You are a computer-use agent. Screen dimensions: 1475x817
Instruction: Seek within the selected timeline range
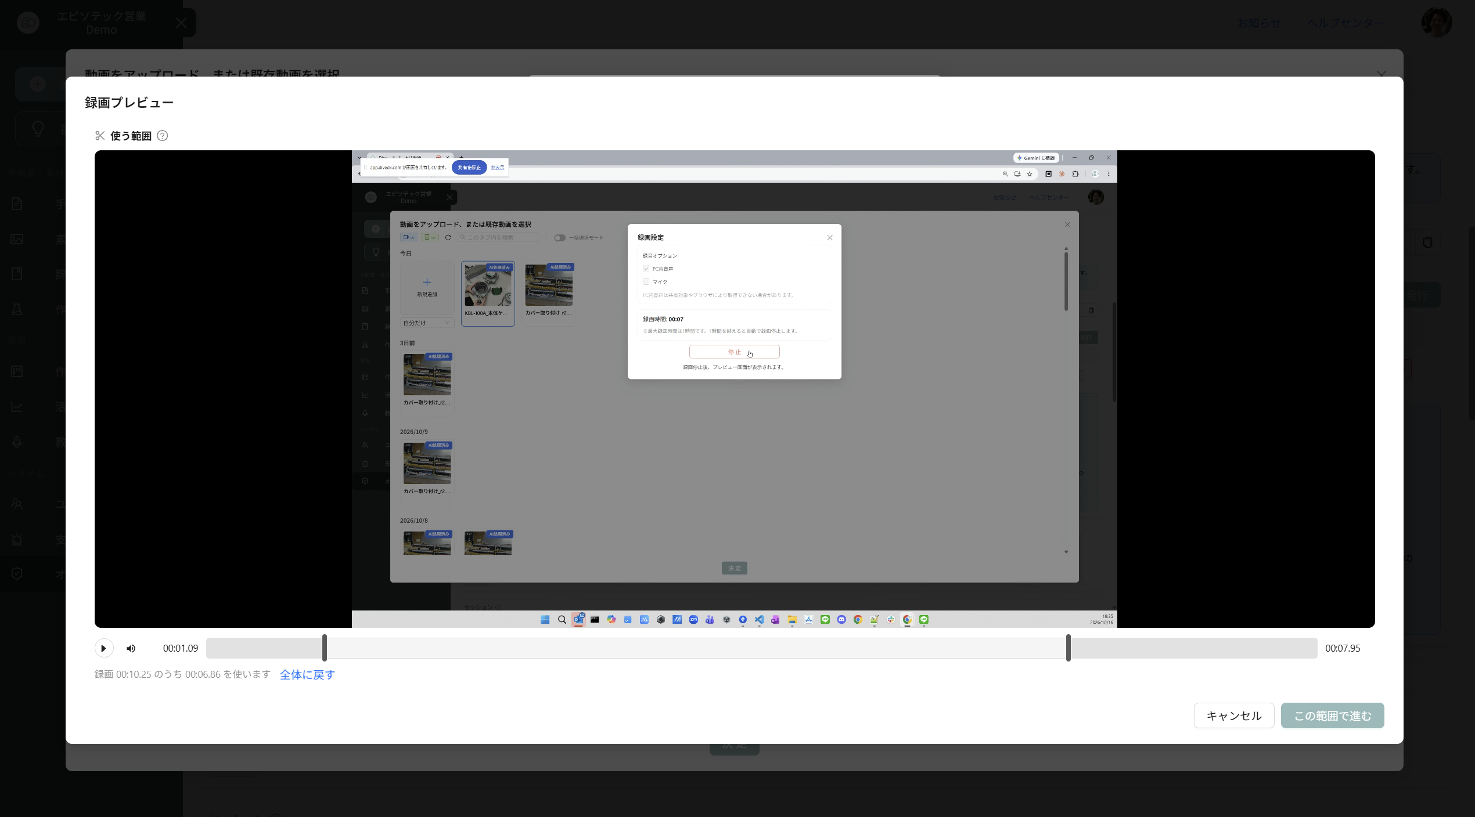[696, 648]
